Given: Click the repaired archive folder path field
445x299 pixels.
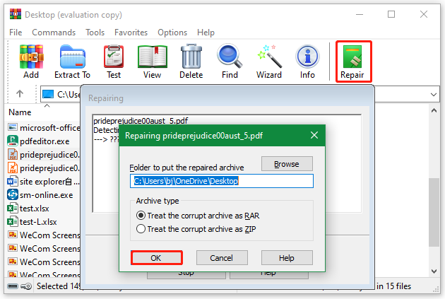Looking at the screenshot, I should click(x=222, y=181).
